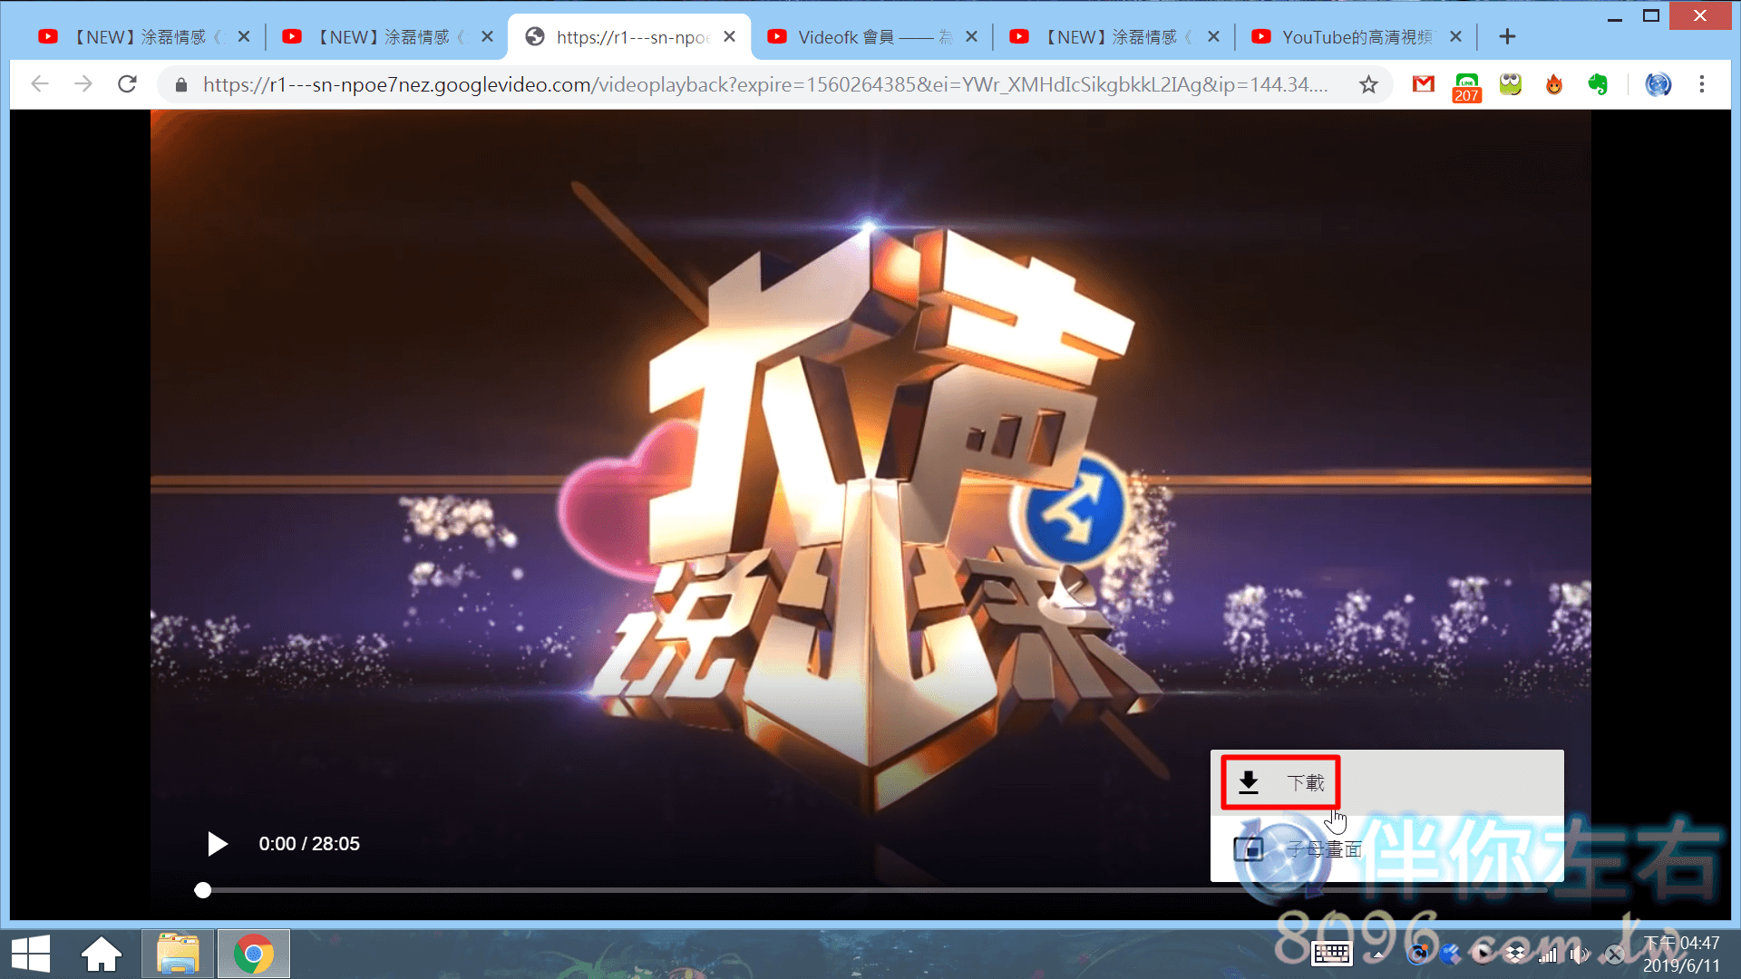Click the Chrome taskbar icon
The image size is (1741, 979).
click(254, 954)
